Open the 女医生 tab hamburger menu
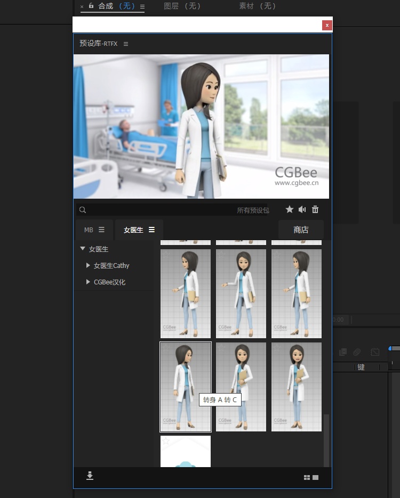Screen dimensions: 400x498 click(x=151, y=230)
